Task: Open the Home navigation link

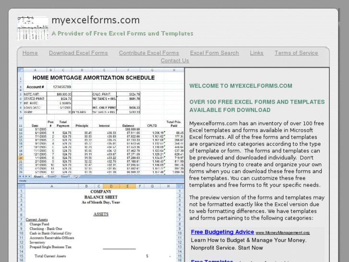Action: [x=30, y=53]
